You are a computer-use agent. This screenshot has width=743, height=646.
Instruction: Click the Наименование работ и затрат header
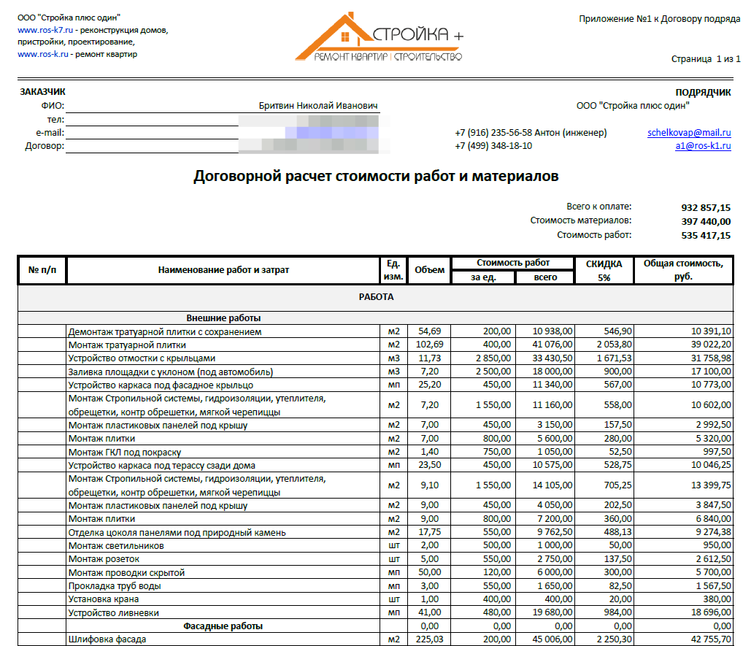click(223, 270)
